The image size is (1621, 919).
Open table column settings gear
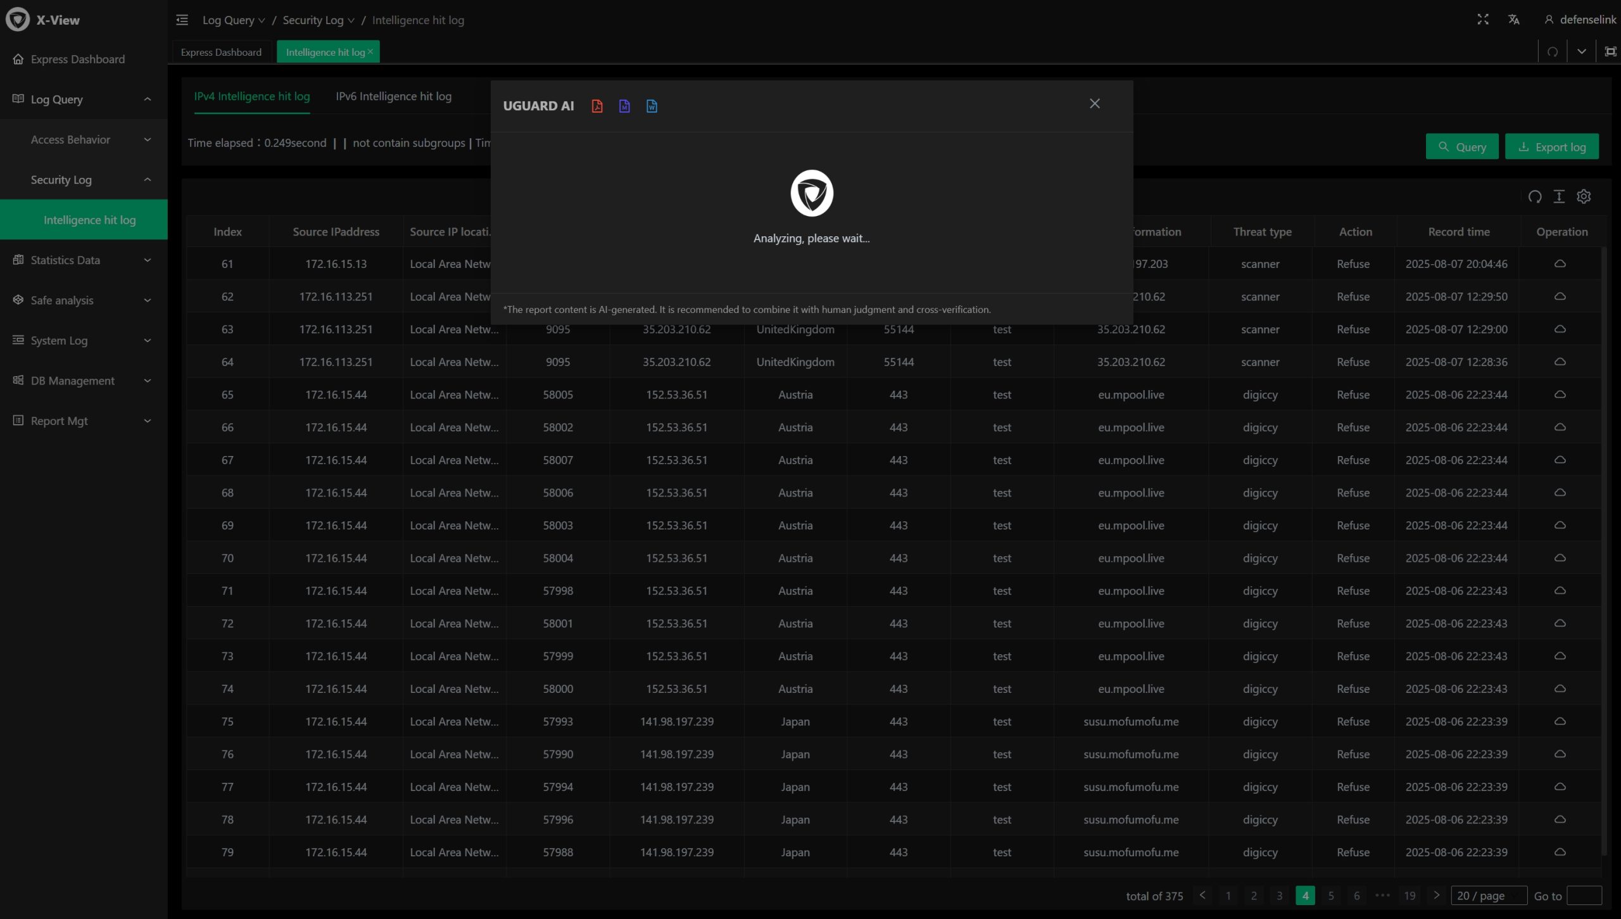tap(1584, 197)
